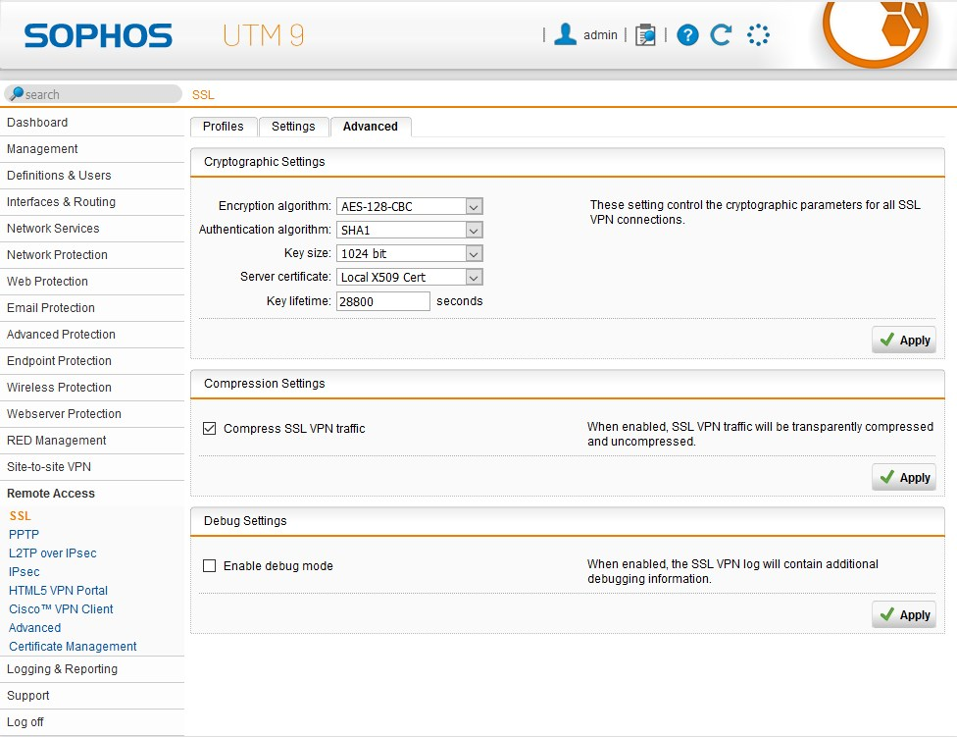Switch to the Profiles tab

click(223, 127)
